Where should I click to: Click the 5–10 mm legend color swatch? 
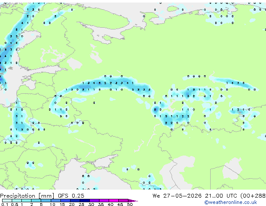click(x=46, y=201)
